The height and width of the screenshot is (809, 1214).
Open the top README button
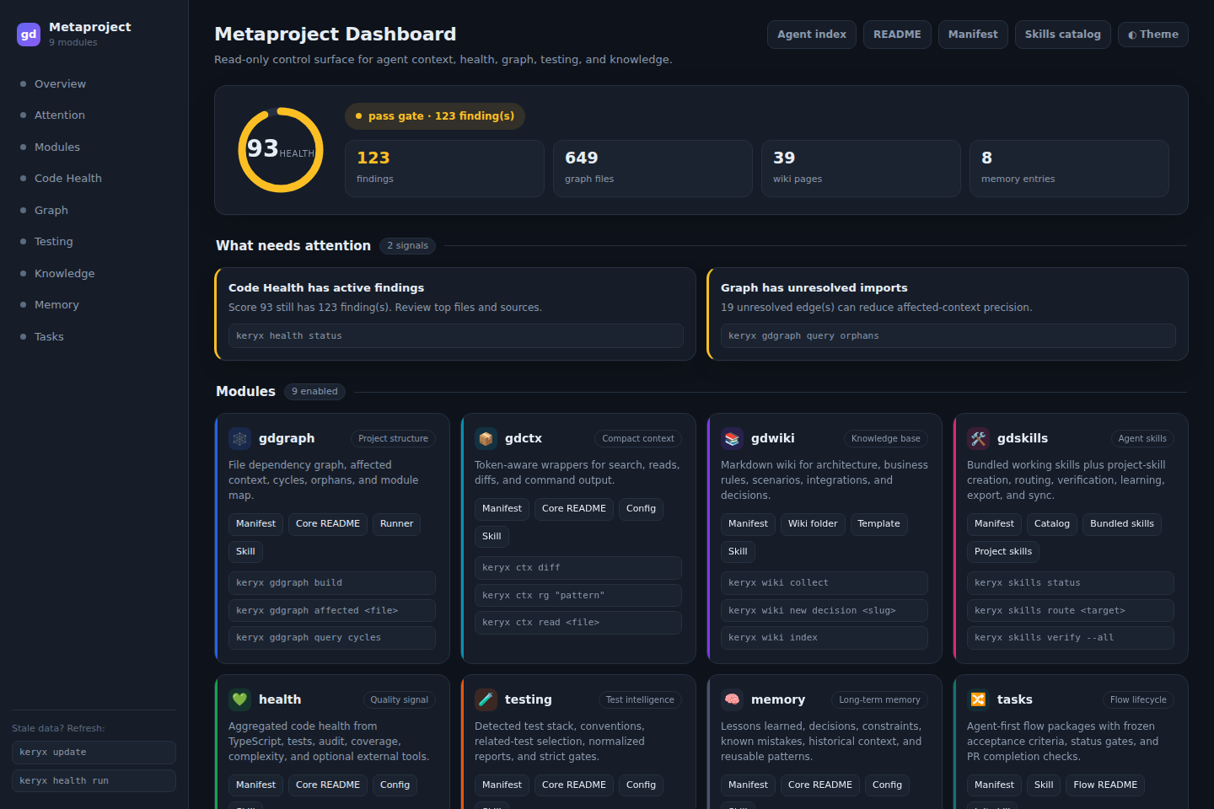[897, 35]
